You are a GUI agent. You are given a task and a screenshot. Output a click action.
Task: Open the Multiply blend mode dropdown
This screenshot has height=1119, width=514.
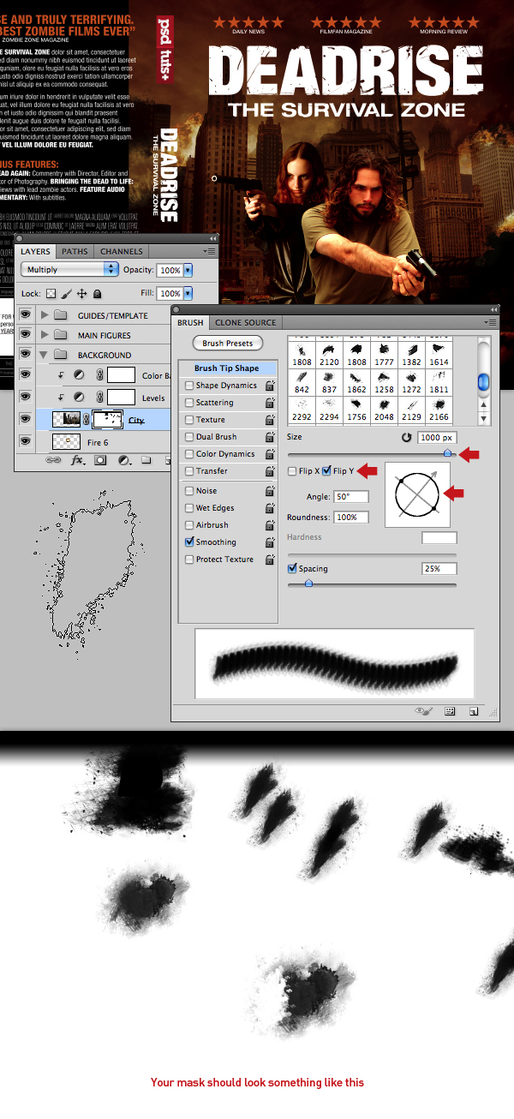(69, 269)
